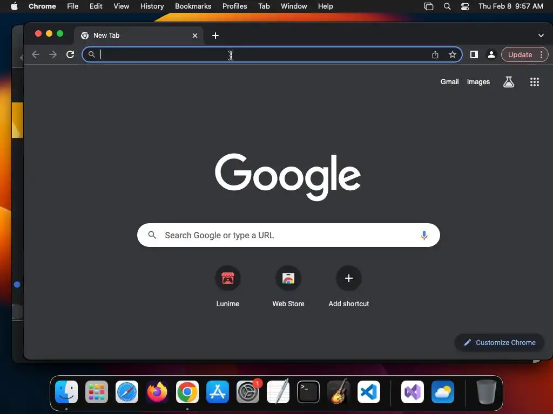Open Finder from the dock
Viewport: 553px width, 414px height.
(x=66, y=392)
